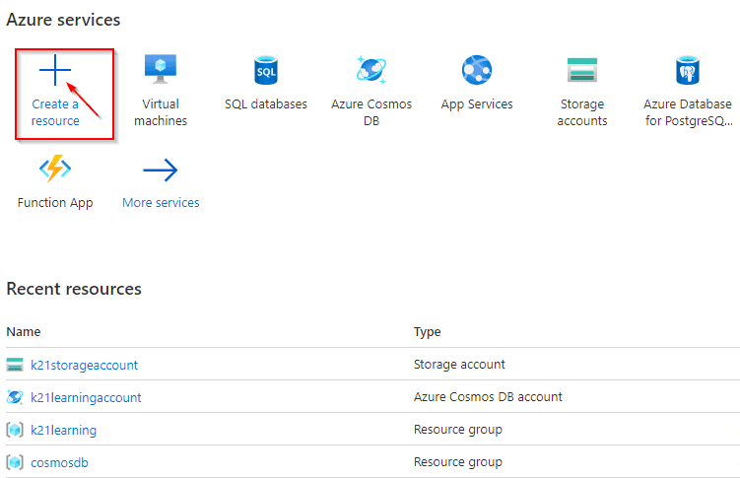Image resolution: width=740 pixels, height=478 pixels.
Task: Click the Cosmos icon beside k21learningaccount
Action: (15, 397)
